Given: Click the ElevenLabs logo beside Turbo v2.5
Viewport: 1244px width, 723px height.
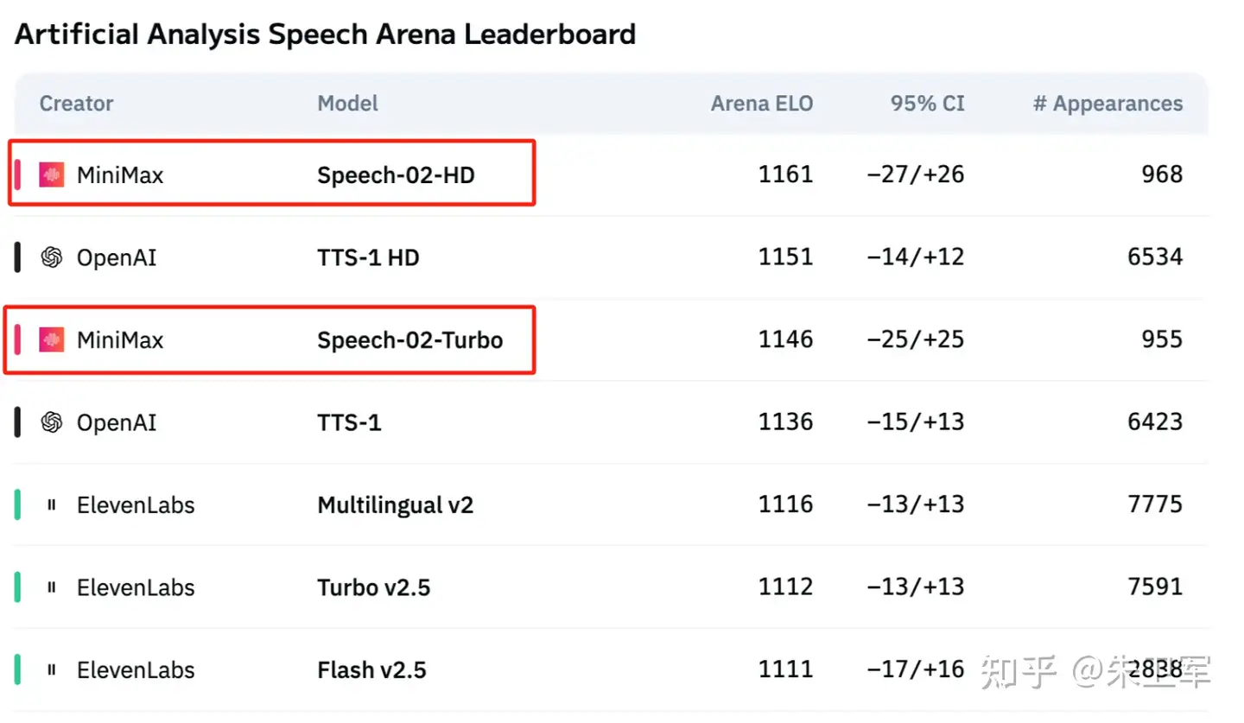Looking at the screenshot, I should 52,587.
